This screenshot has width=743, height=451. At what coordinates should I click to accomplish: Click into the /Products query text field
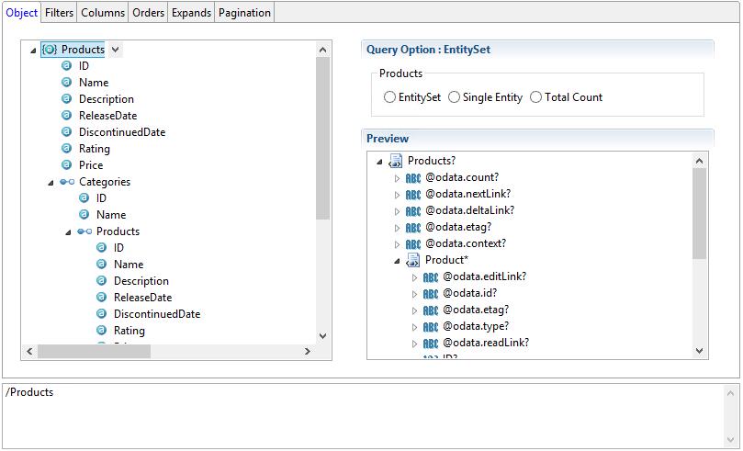pos(367,413)
